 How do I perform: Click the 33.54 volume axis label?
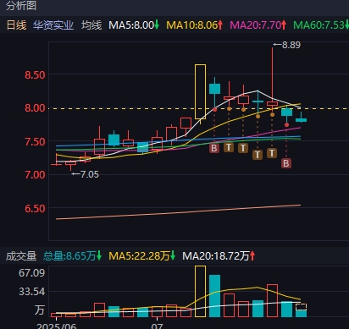coord(31,292)
